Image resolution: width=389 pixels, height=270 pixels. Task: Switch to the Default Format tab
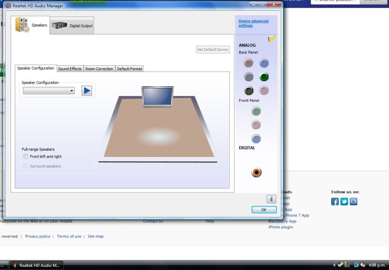[x=130, y=69]
